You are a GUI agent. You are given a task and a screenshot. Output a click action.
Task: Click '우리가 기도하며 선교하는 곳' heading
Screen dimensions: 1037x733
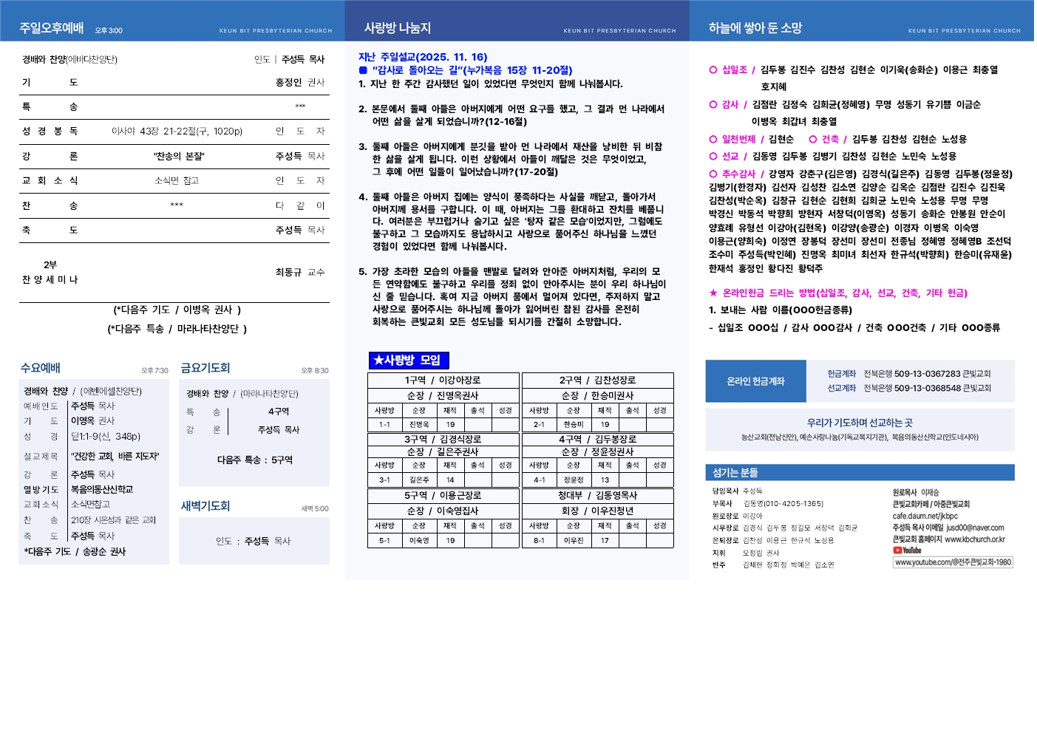point(860,423)
